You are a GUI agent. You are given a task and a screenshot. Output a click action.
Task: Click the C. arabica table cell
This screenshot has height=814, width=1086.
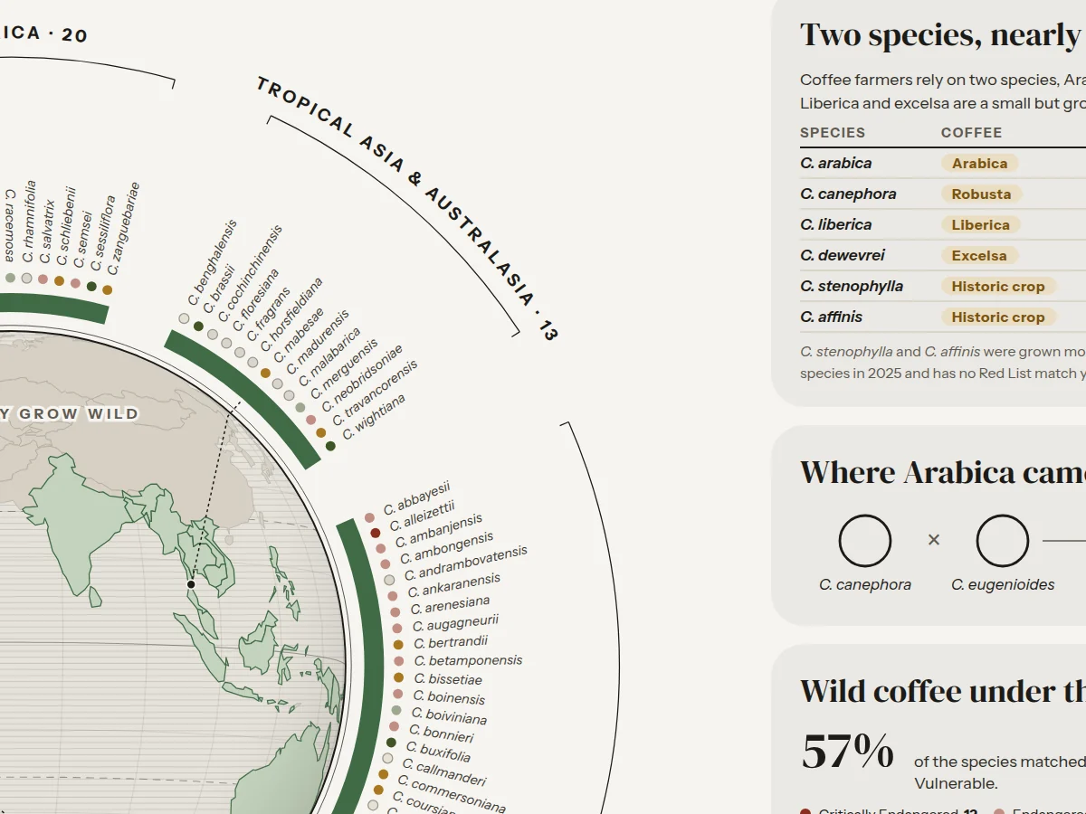pyautogui.click(x=836, y=164)
